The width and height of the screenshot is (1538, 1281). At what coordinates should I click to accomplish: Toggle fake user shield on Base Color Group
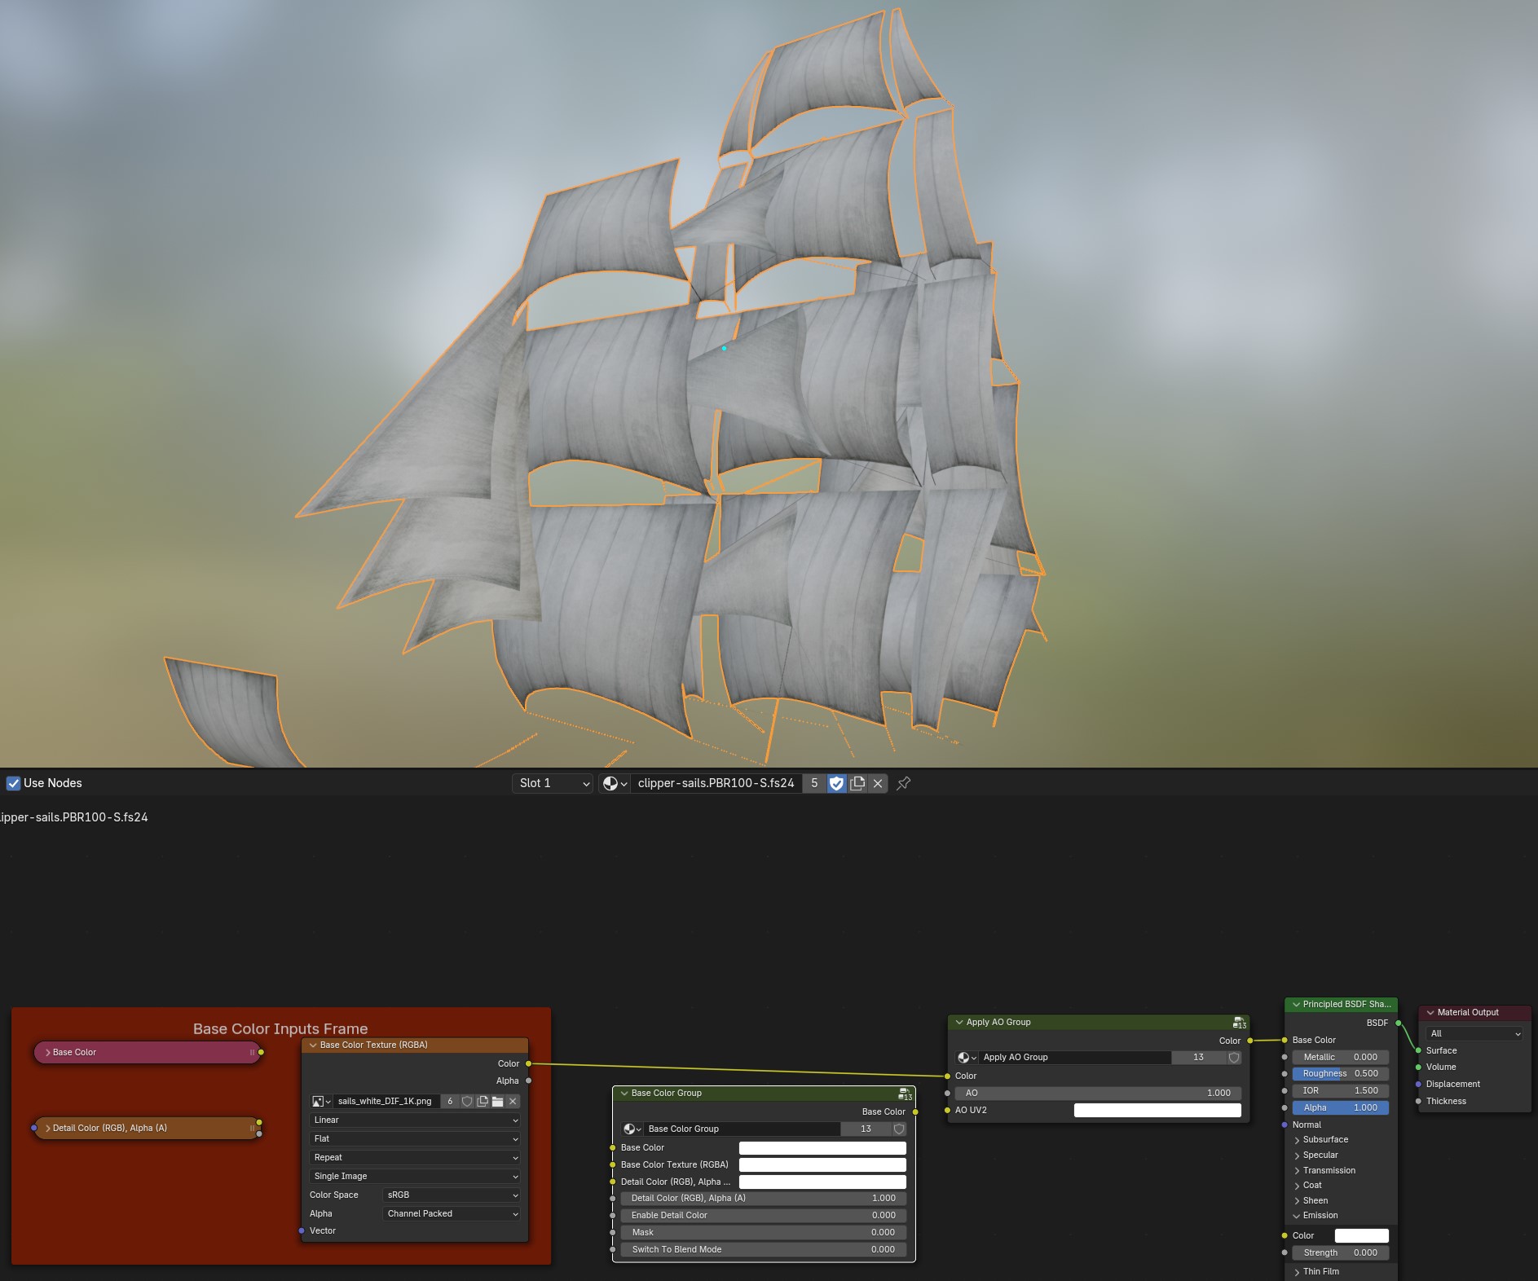click(x=899, y=1129)
